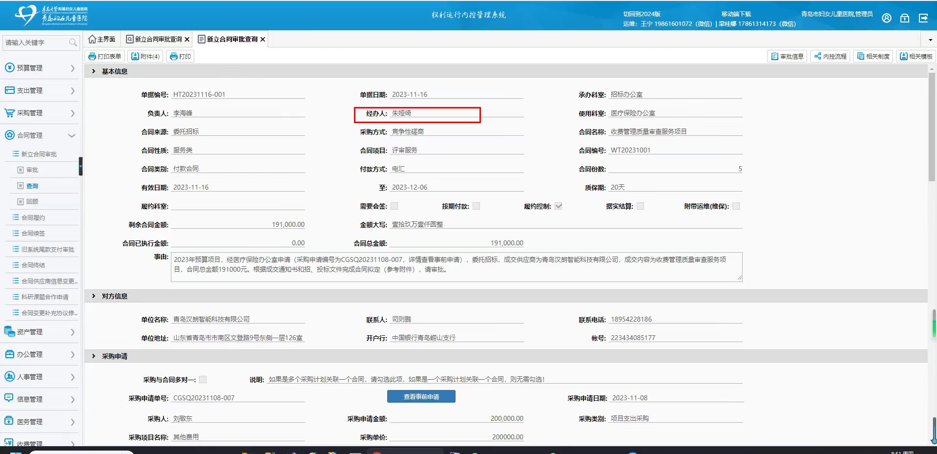Click the 采购管理 cart icon
This screenshot has width=937, height=454.
(x=9, y=113)
